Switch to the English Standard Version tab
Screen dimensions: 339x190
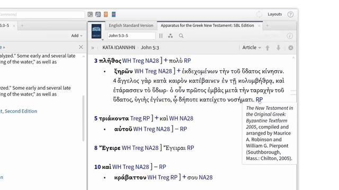131,25
